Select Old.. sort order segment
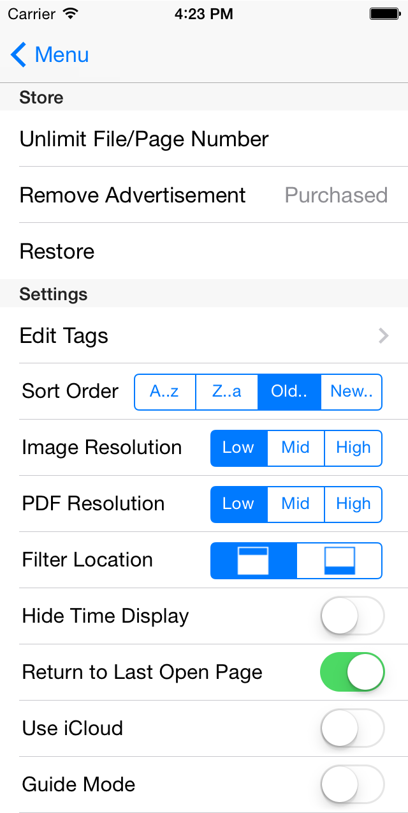 [x=289, y=391]
